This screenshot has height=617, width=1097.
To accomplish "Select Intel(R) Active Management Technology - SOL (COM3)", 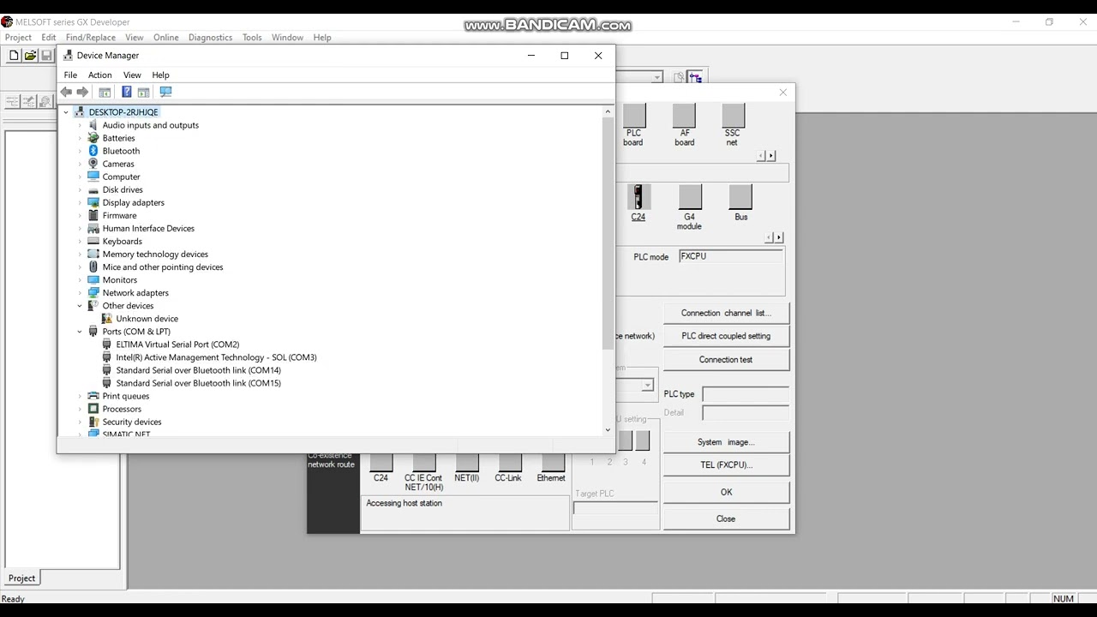I will (216, 357).
